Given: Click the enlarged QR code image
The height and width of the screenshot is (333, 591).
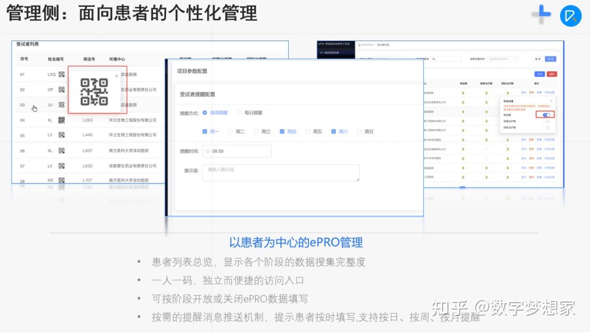Looking at the screenshot, I should (x=94, y=92).
